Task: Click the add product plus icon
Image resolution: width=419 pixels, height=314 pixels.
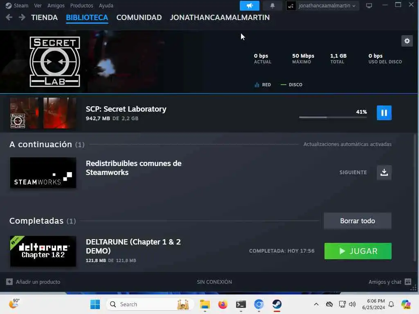Action: coord(9,282)
